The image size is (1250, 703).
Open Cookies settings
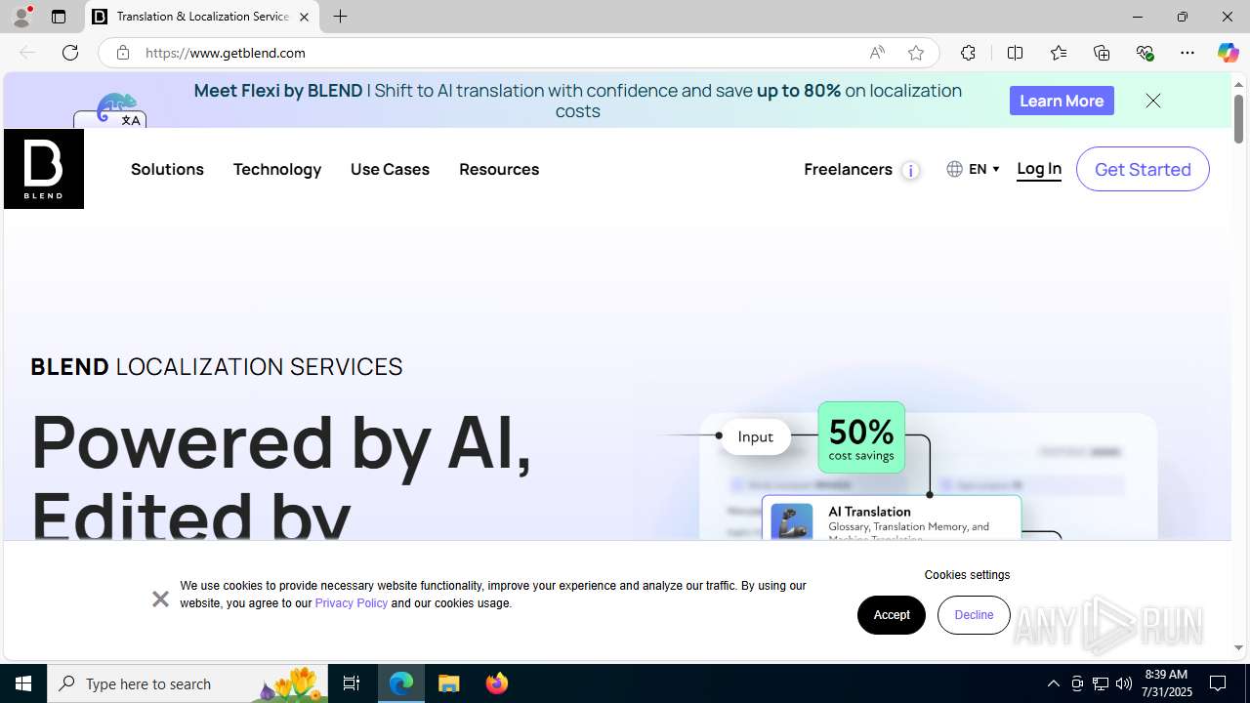tap(967, 575)
